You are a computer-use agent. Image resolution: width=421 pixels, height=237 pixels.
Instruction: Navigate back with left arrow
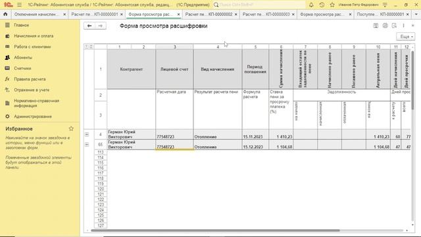click(x=89, y=26)
